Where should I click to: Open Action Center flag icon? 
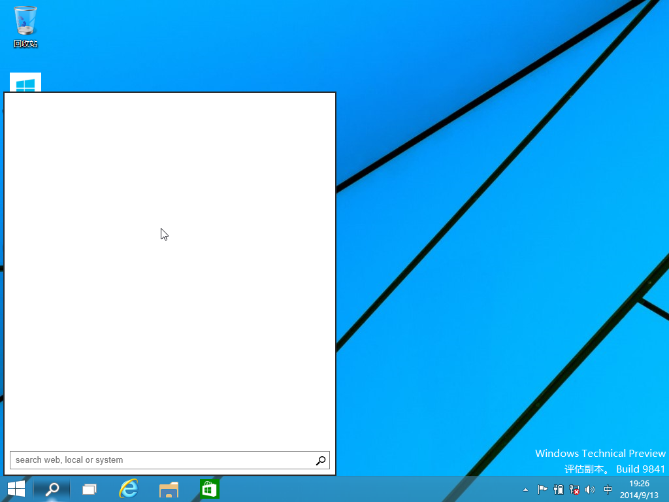pos(542,490)
